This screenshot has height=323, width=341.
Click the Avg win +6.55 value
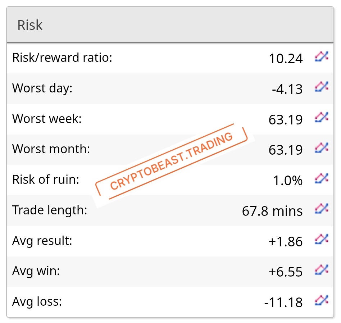point(286,272)
